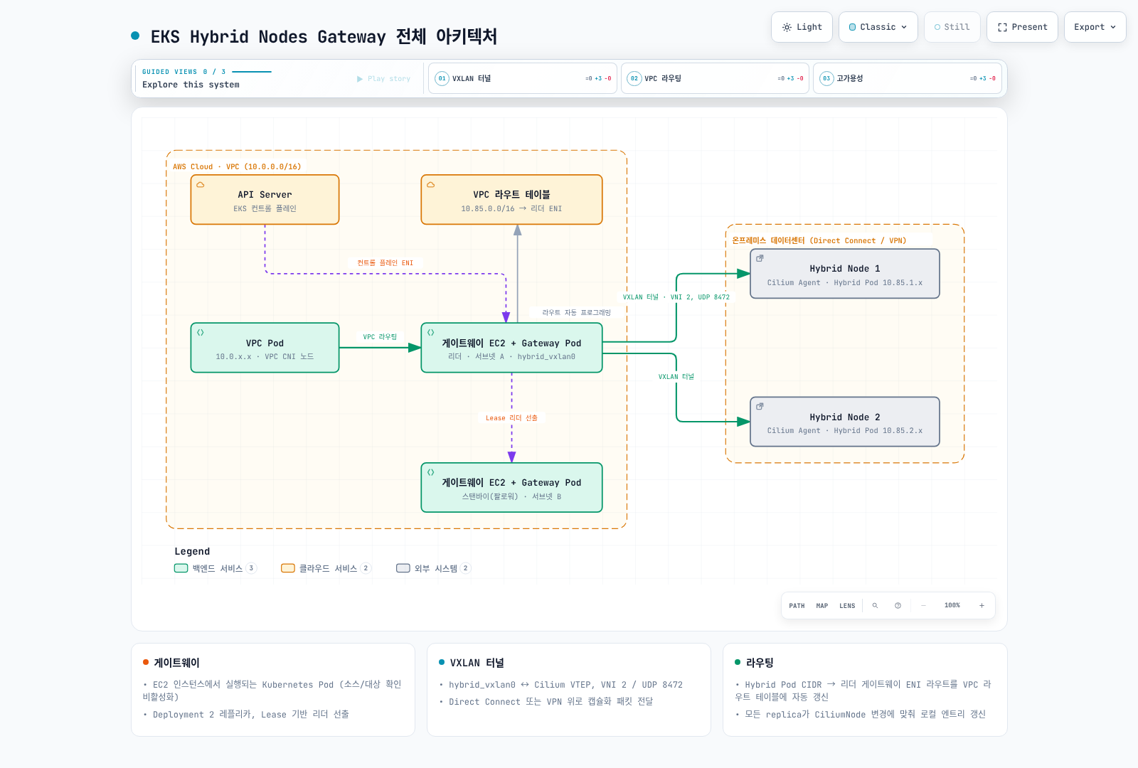Click the 게이트웨이 card heading
The height and width of the screenshot is (768, 1138).
(x=177, y=663)
